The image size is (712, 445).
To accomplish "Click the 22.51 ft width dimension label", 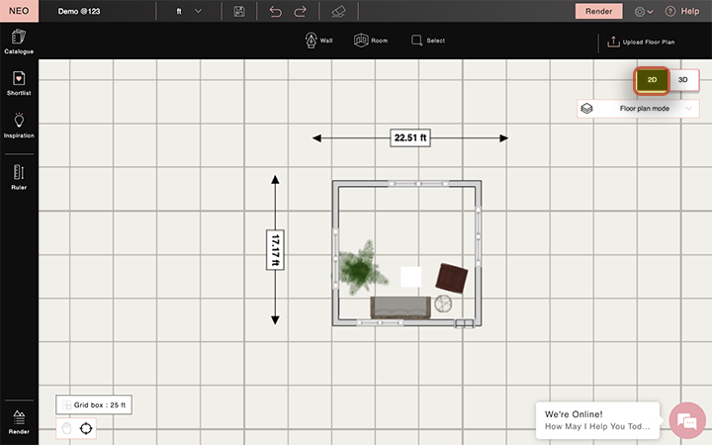I will pyautogui.click(x=410, y=137).
